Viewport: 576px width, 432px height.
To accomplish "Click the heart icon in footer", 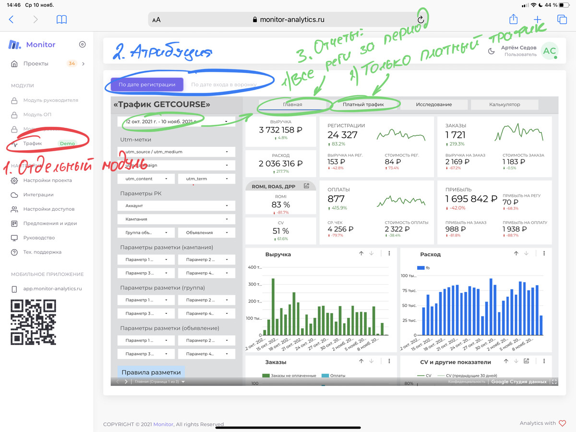I will click(563, 423).
